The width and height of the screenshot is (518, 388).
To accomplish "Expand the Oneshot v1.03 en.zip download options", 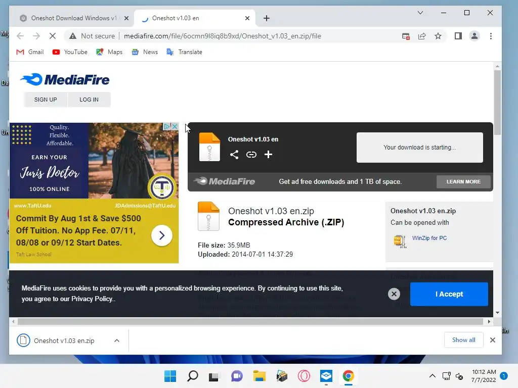I will click(117, 341).
